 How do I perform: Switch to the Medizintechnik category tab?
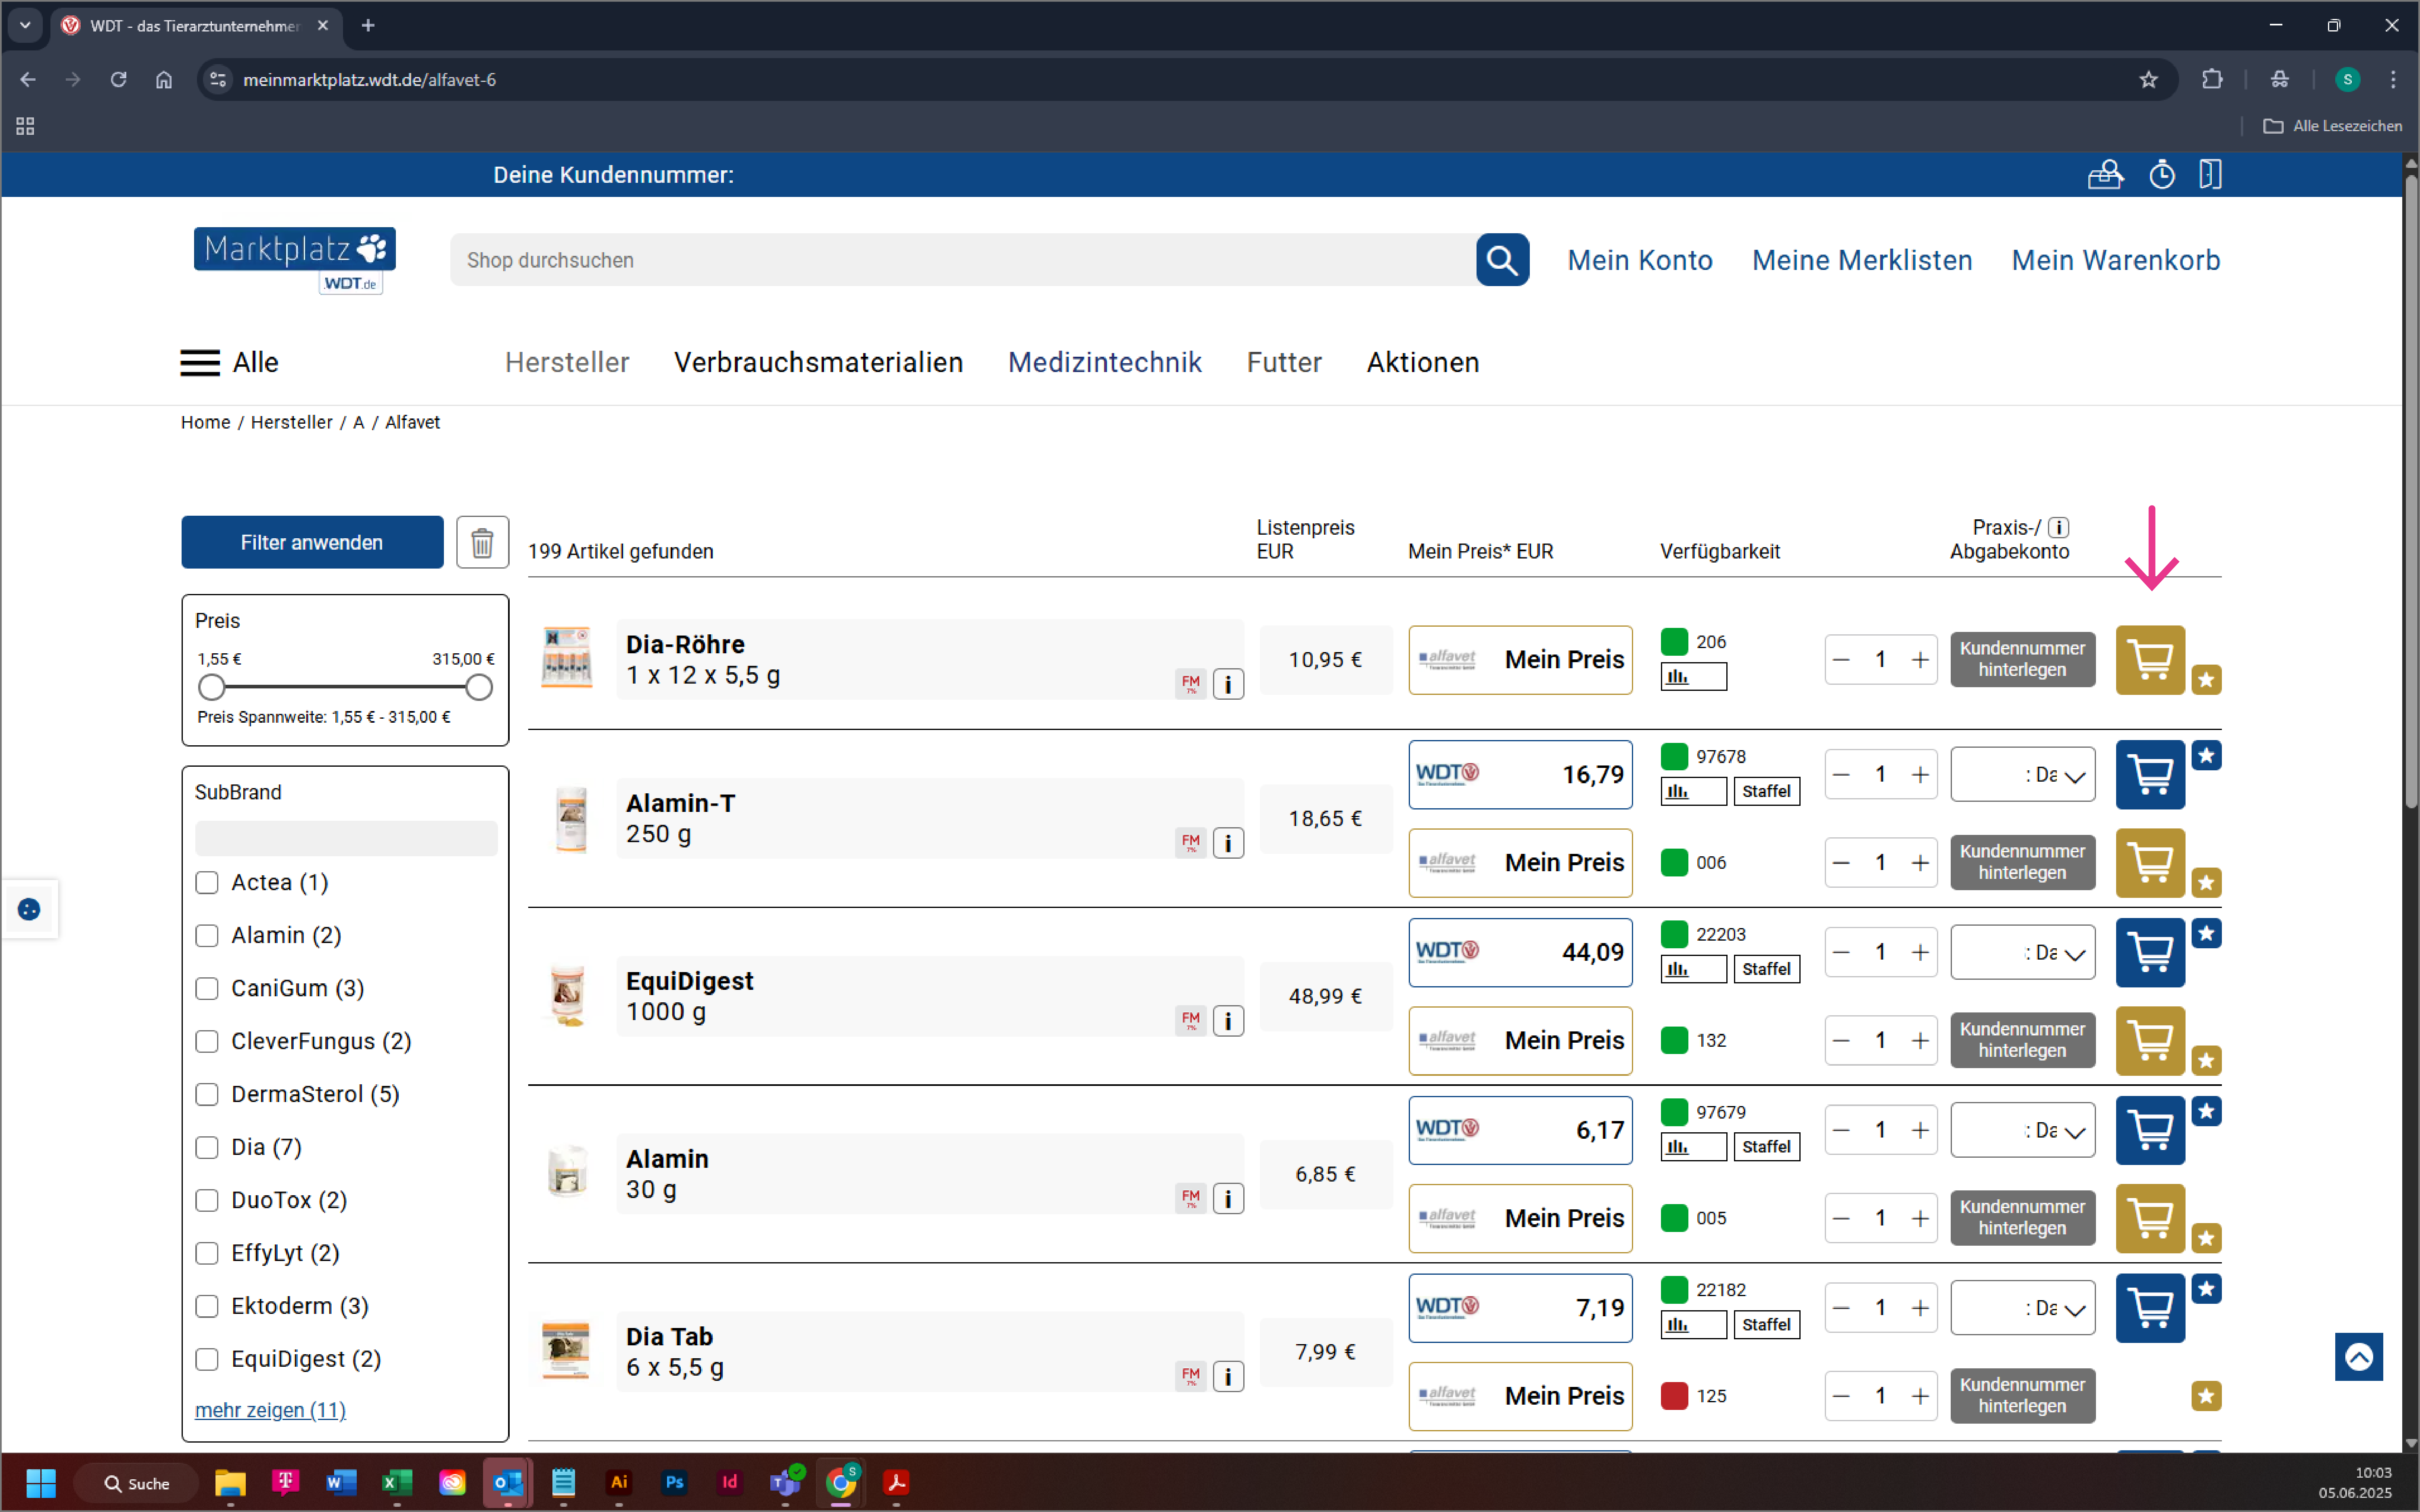point(1104,362)
